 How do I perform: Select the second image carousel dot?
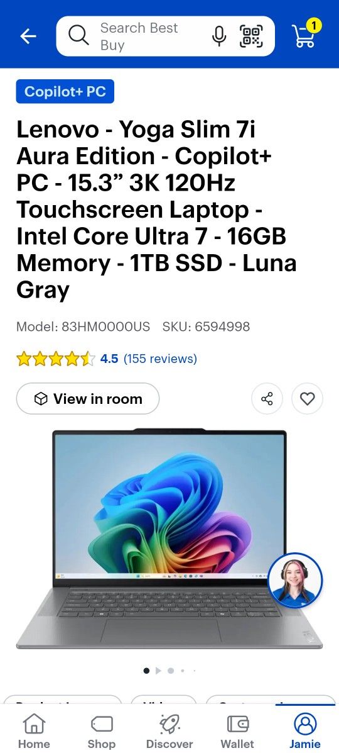coord(158,671)
